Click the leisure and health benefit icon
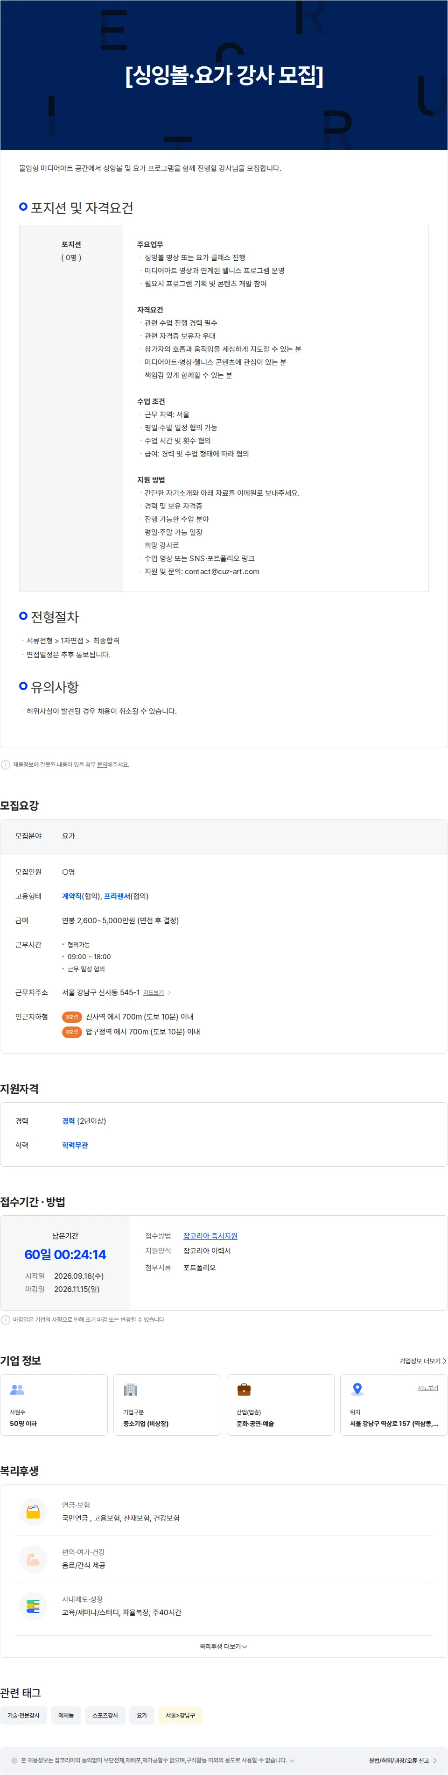 [33, 1559]
